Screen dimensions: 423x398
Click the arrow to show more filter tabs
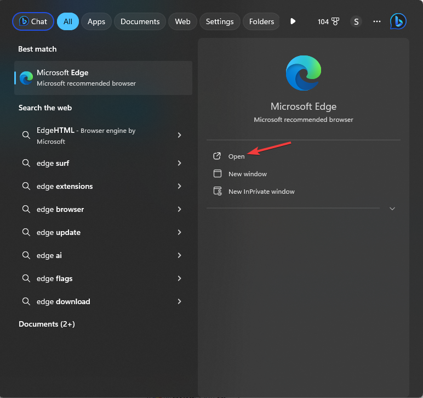click(x=293, y=21)
